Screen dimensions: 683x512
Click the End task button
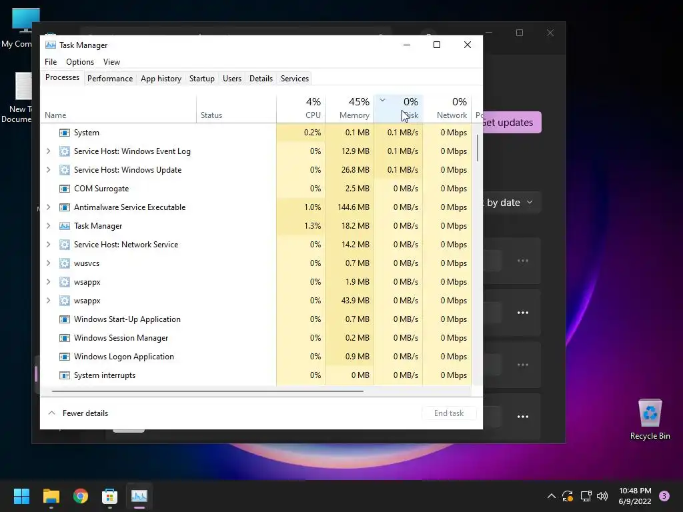point(449,413)
